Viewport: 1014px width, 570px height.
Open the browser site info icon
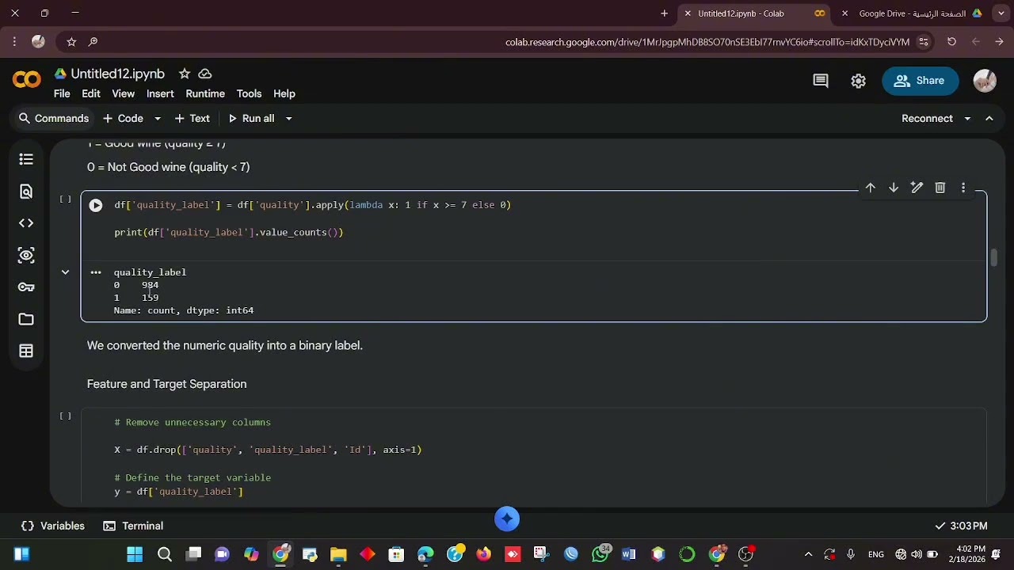pos(924,42)
